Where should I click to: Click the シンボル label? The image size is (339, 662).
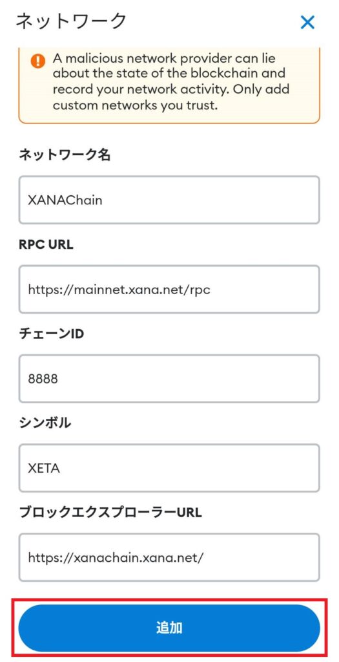click(x=45, y=423)
